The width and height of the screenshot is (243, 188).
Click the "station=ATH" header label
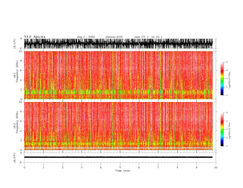click(114, 37)
